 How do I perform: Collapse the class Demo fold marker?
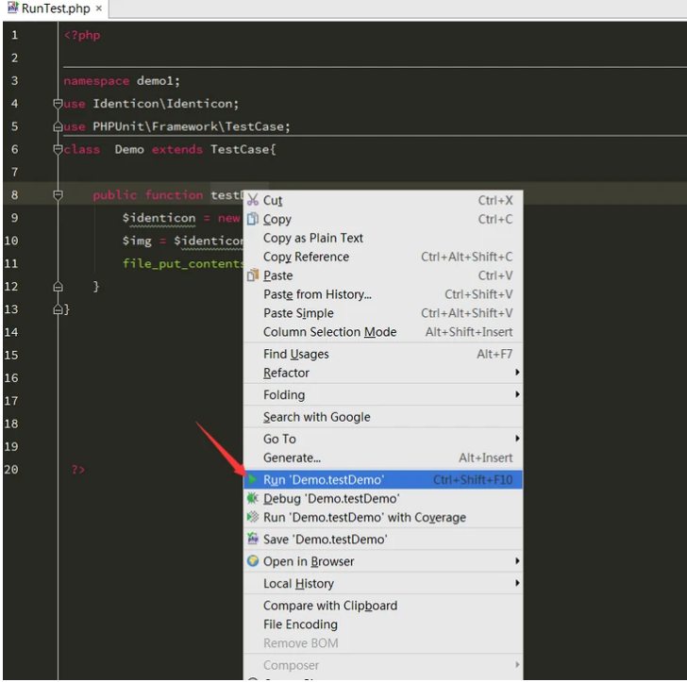point(58,149)
